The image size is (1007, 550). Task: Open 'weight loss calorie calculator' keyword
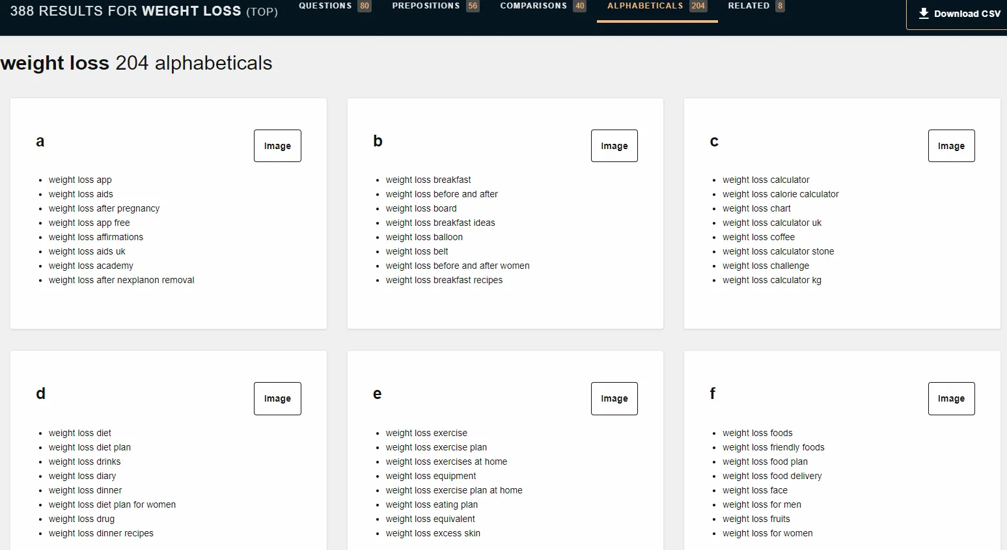pyautogui.click(x=780, y=194)
